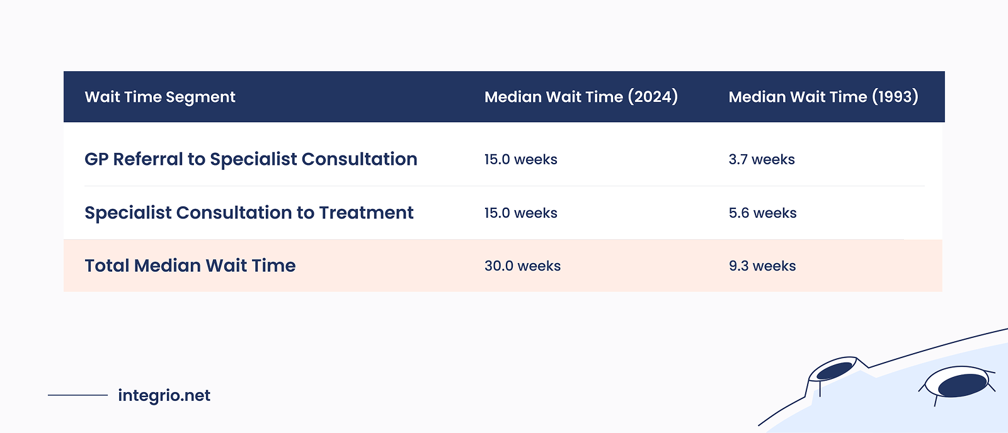Click the left crater illustration
This screenshot has width=1008, height=433.
click(834, 371)
